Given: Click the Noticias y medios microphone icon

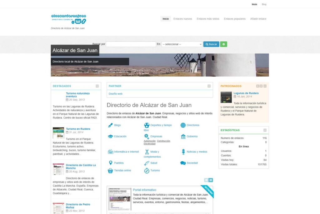Looking at the screenshot, I should coord(183,152).
